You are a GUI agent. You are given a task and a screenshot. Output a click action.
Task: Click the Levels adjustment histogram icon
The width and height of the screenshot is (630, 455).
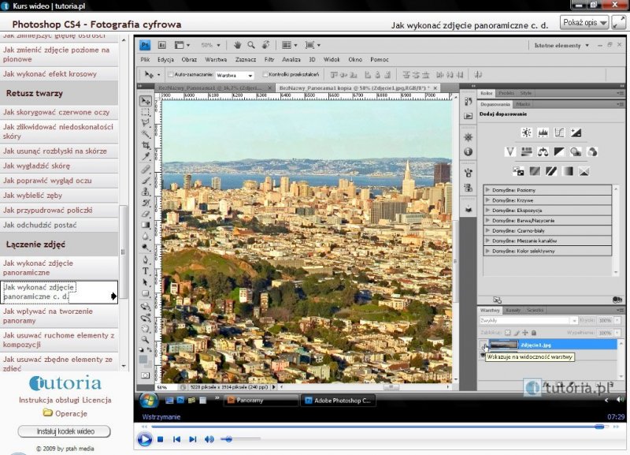543,132
